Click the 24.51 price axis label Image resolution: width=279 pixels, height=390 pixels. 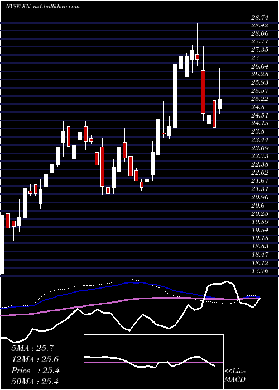pos(259,115)
